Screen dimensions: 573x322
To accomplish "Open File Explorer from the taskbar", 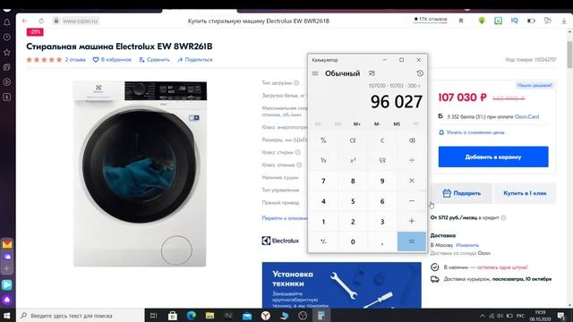I will [210, 316].
